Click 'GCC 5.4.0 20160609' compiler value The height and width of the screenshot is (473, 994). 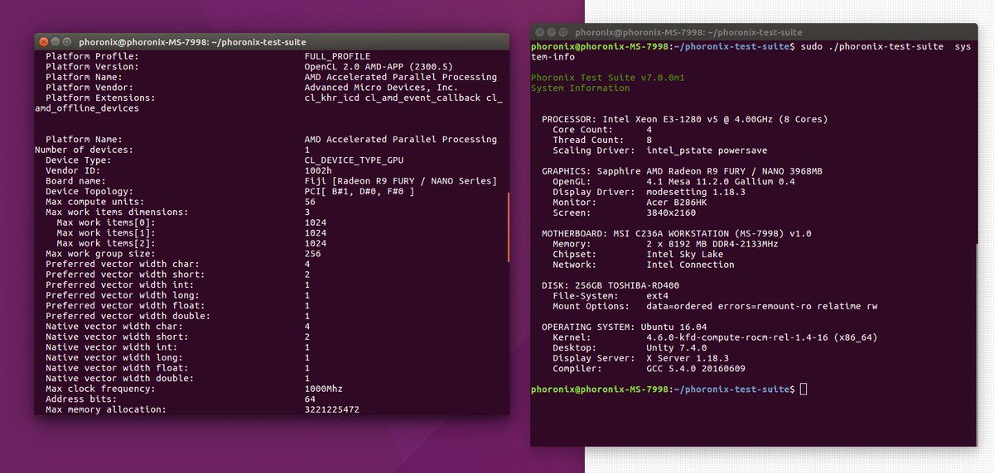click(696, 368)
